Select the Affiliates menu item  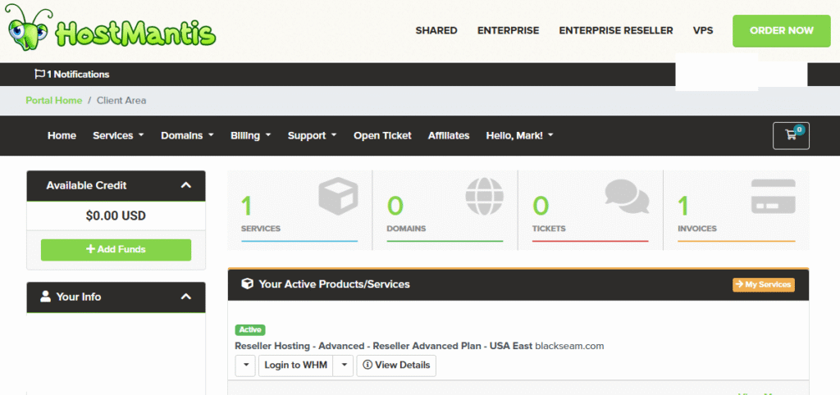449,135
